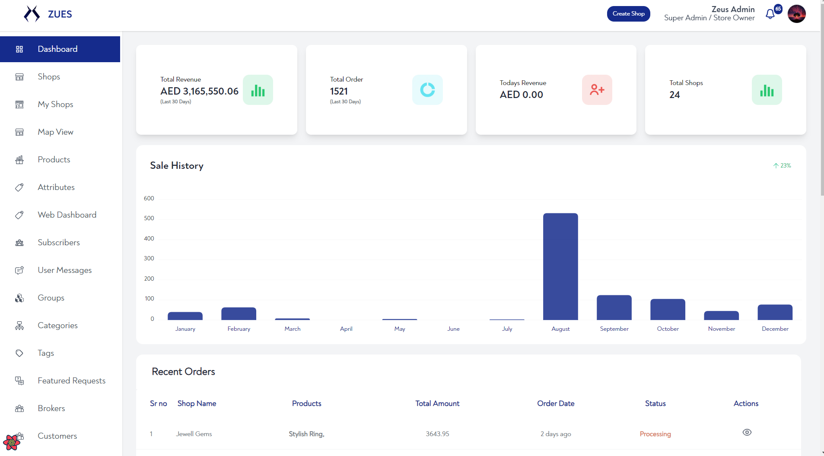824x456 pixels.
Task: Click the Groups icon in sidebar
Action: click(x=19, y=298)
